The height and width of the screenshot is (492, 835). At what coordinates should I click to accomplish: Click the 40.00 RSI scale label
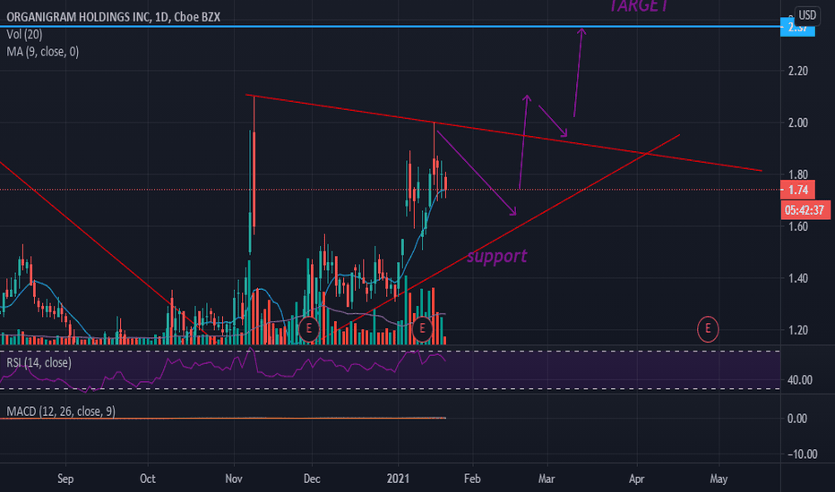800,380
